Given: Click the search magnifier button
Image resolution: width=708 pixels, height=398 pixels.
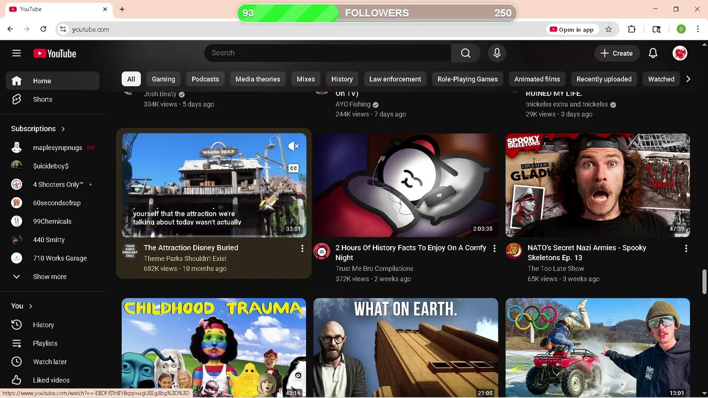Looking at the screenshot, I should coord(466,53).
